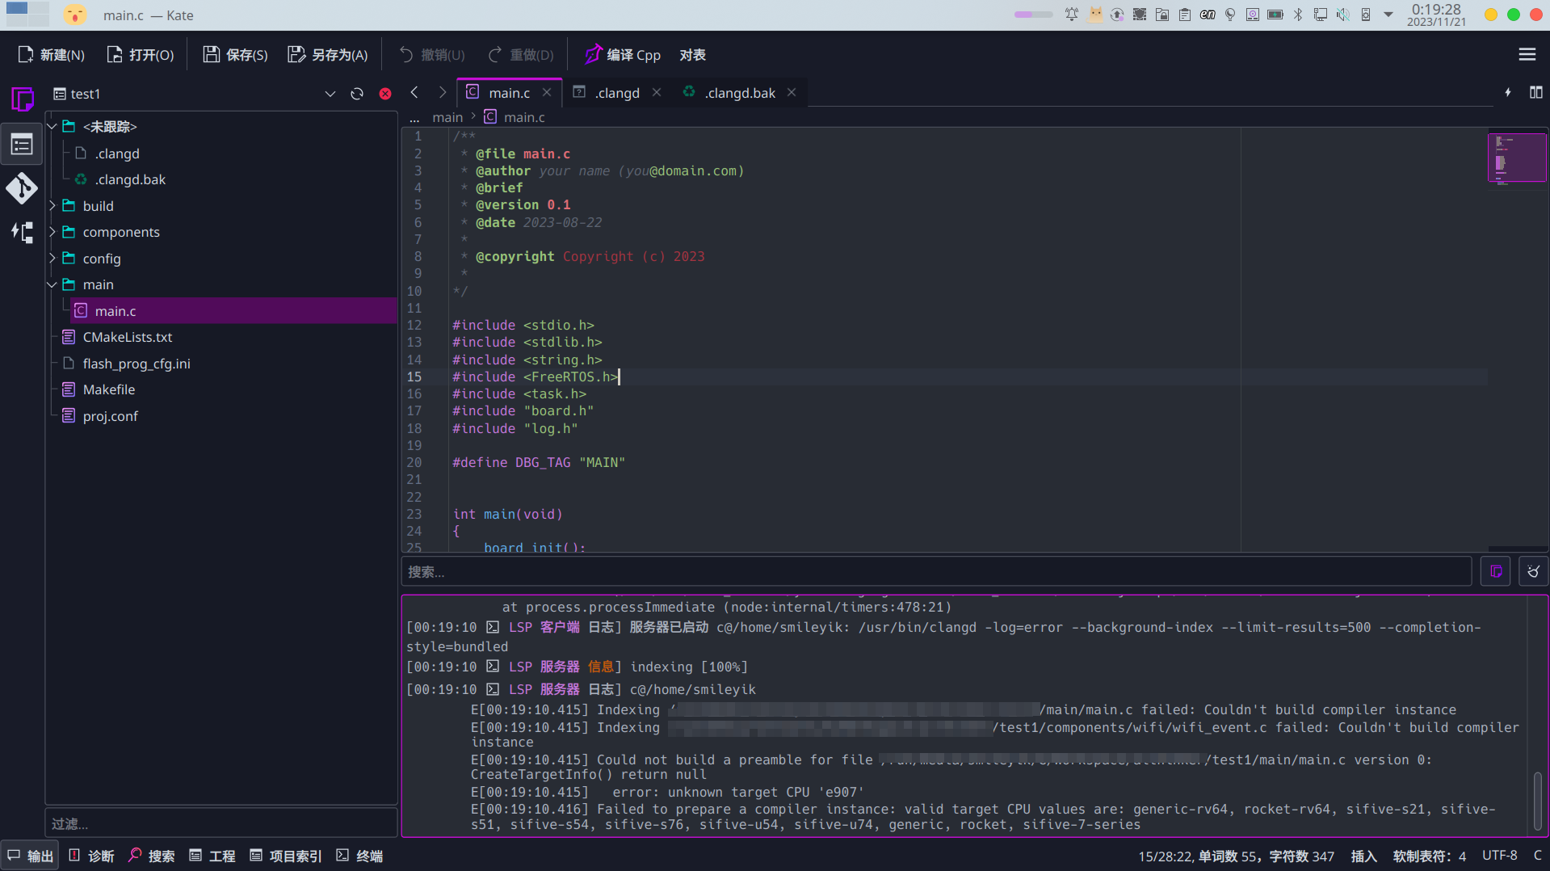Click main.c in the breadcrumb

(x=523, y=118)
